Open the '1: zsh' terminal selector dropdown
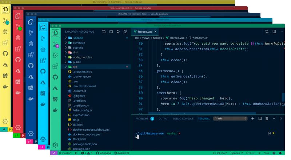The width and height of the screenshot is (291, 160). pos(230,119)
